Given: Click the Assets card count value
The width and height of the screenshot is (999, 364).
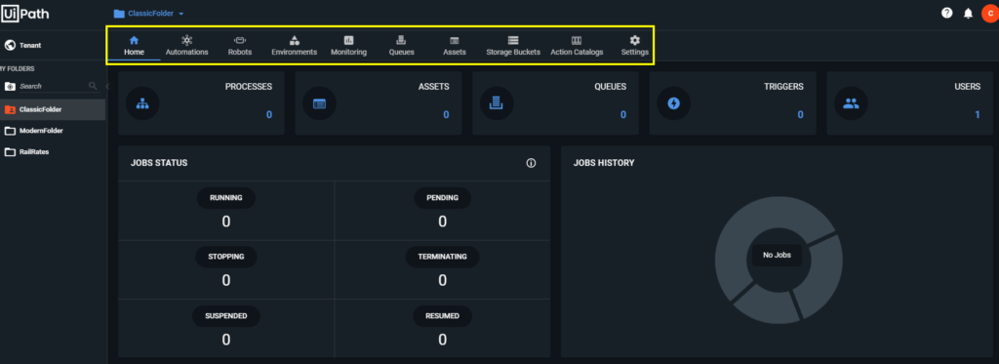Looking at the screenshot, I should point(446,115).
